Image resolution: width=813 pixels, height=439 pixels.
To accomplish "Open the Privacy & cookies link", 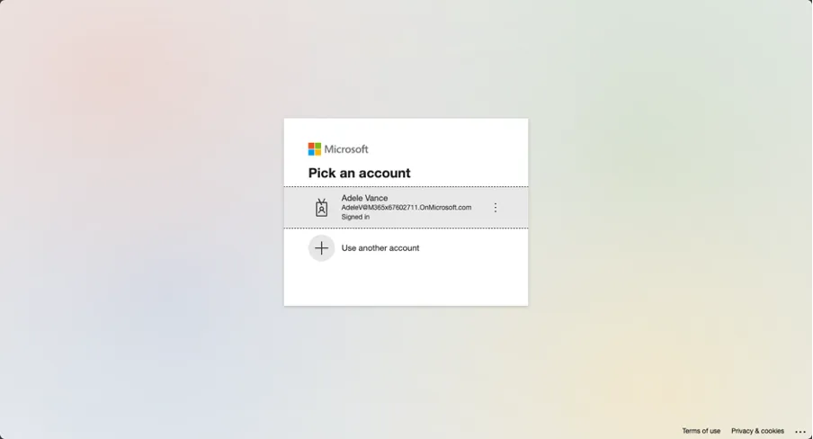I will 757,431.
